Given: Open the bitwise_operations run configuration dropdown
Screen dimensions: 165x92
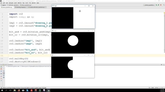Looking at the screenshot, I should (149, 5).
